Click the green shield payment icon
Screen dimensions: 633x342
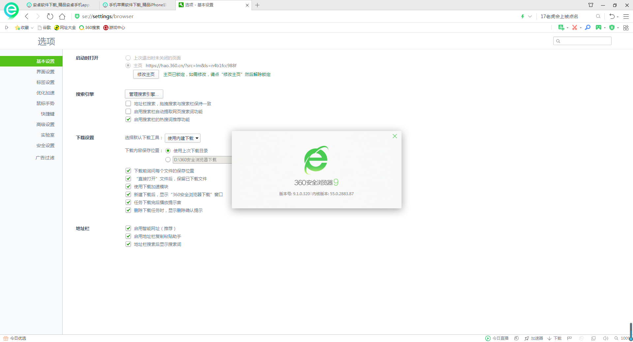pos(612,28)
